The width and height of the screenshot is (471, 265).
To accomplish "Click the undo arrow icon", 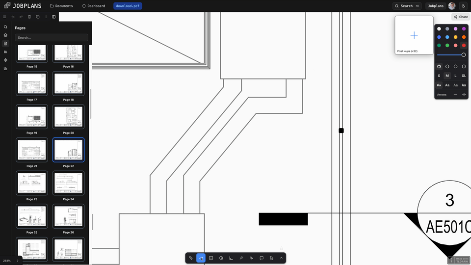I will coord(13,17).
